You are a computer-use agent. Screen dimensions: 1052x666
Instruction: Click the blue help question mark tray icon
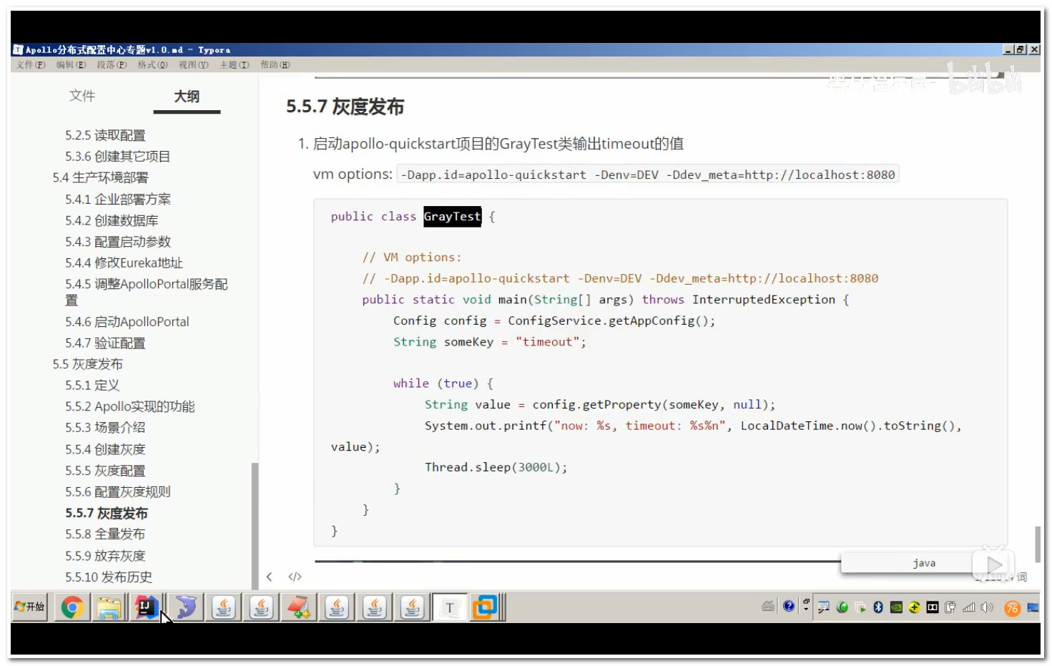click(788, 607)
